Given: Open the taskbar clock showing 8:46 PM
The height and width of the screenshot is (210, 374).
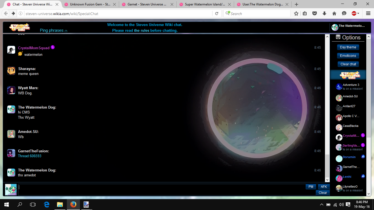Looking at the screenshot, I should 362,204.
